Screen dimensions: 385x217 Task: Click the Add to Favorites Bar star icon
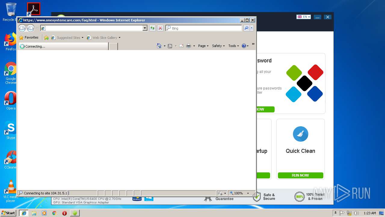[46, 38]
